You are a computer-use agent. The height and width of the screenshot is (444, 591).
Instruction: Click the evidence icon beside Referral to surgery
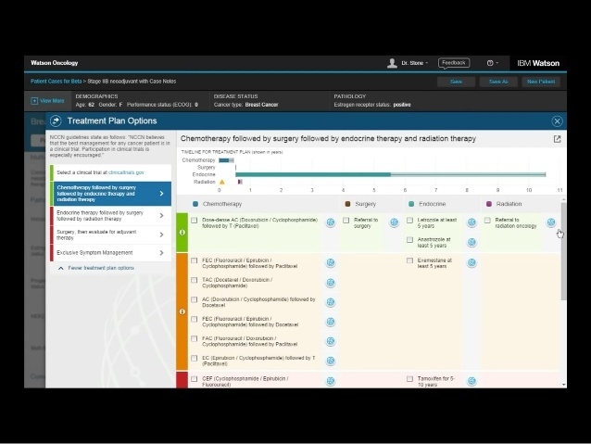click(x=395, y=222)
